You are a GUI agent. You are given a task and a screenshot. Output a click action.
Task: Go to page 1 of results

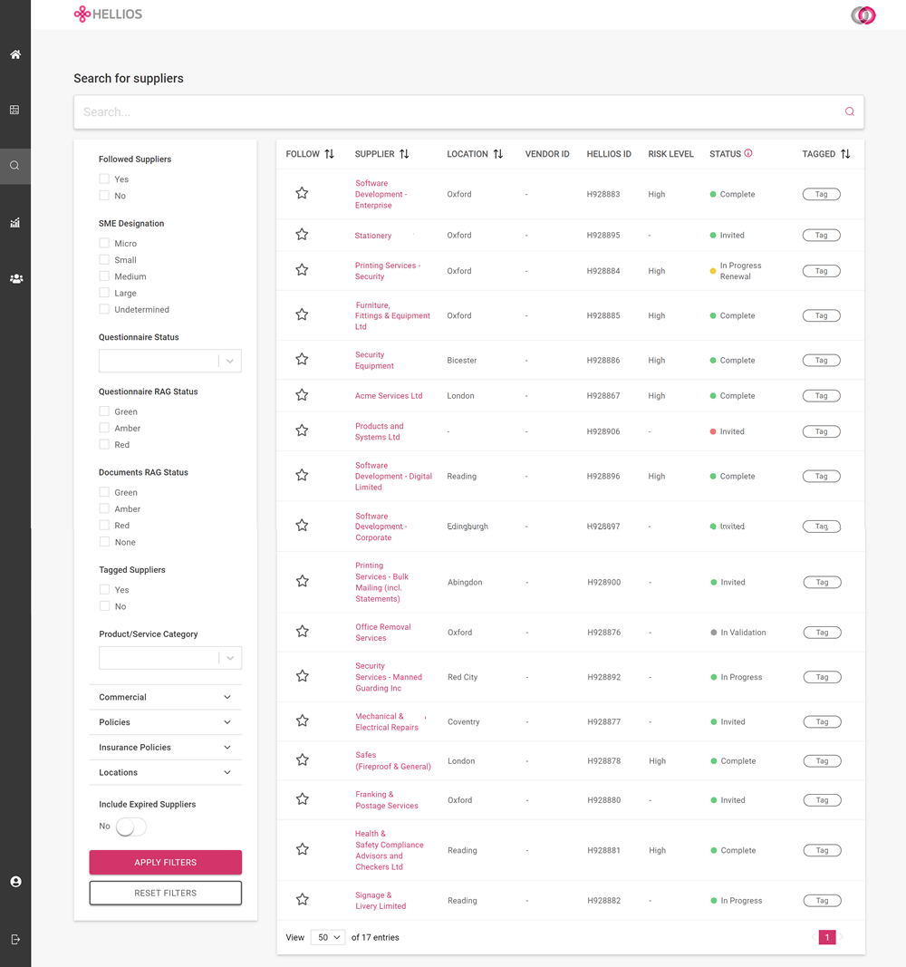point(827,937)
